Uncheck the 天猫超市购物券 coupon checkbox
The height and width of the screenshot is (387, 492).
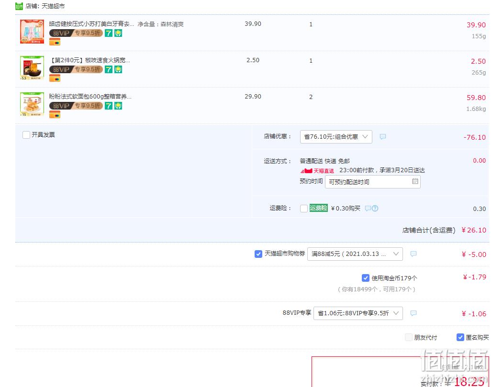coord(258,254)
